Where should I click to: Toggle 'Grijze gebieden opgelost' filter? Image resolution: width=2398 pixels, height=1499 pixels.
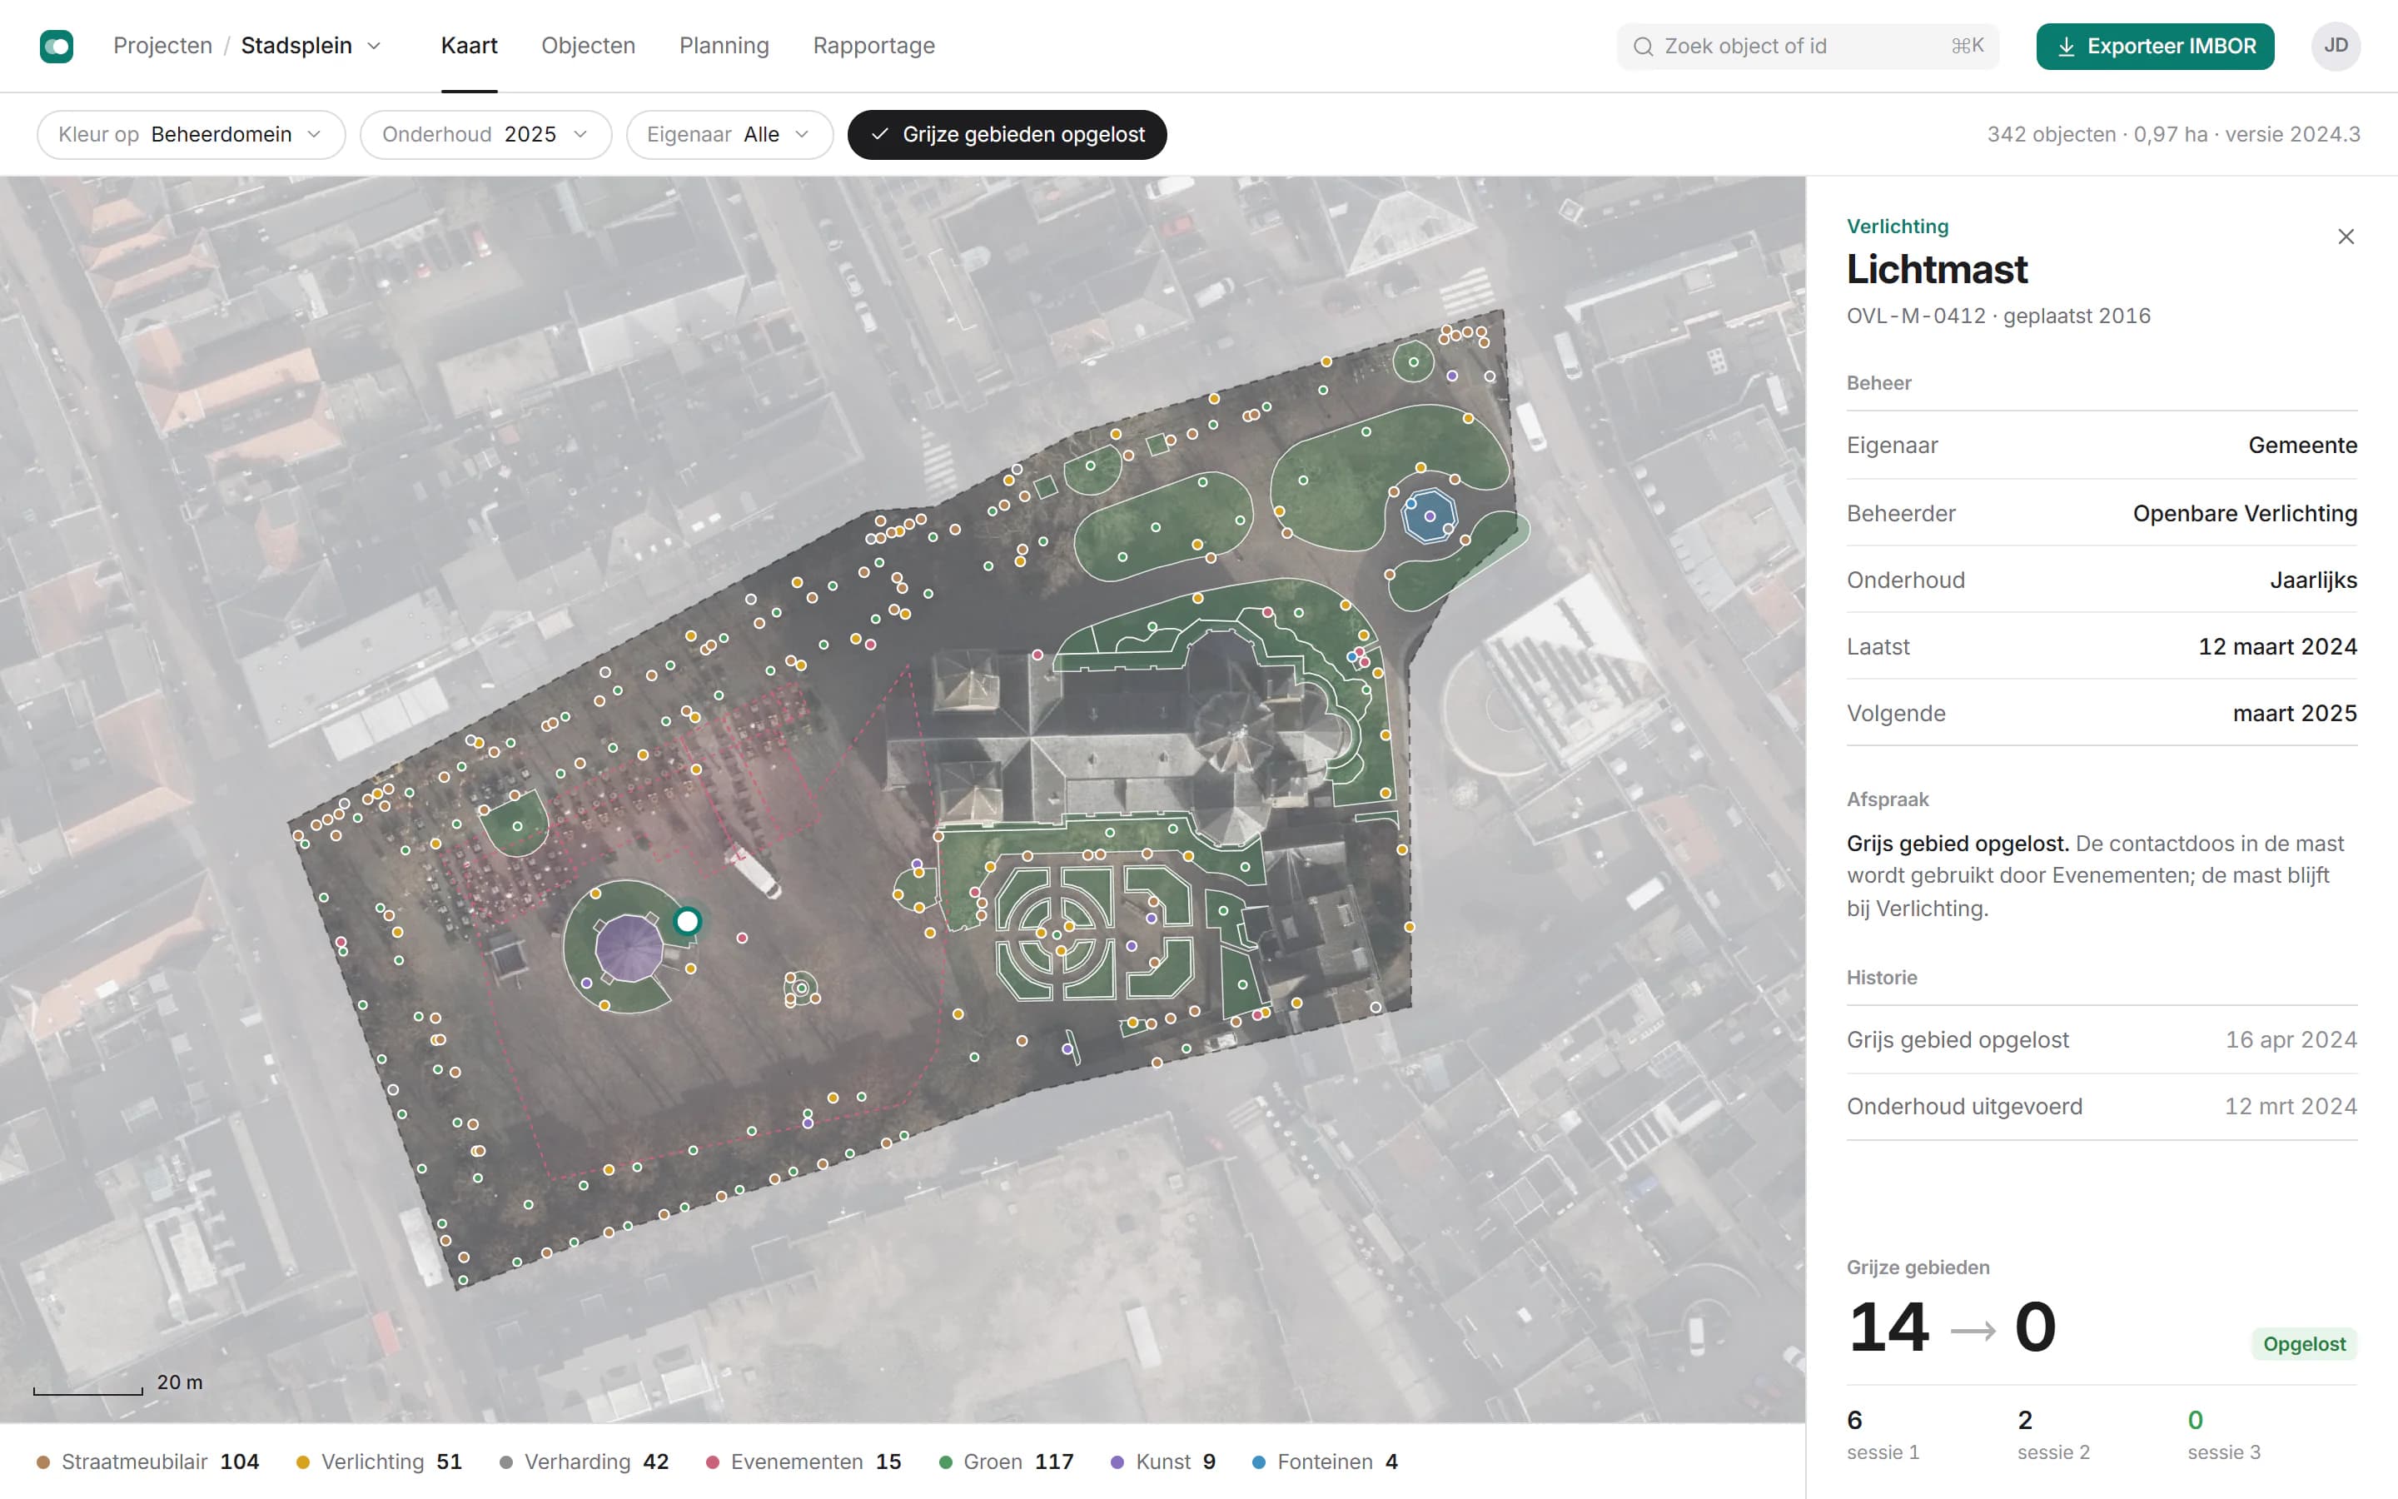click(1007, 135)
